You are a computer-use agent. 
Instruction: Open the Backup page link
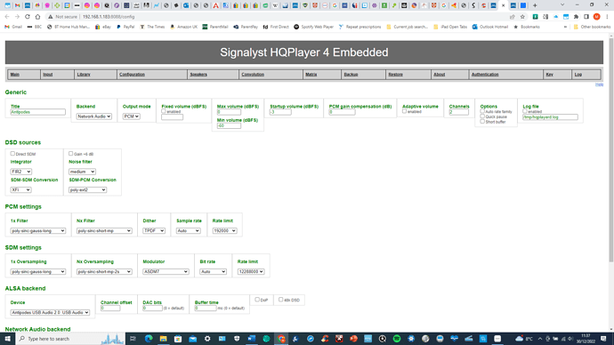[351, 75]
